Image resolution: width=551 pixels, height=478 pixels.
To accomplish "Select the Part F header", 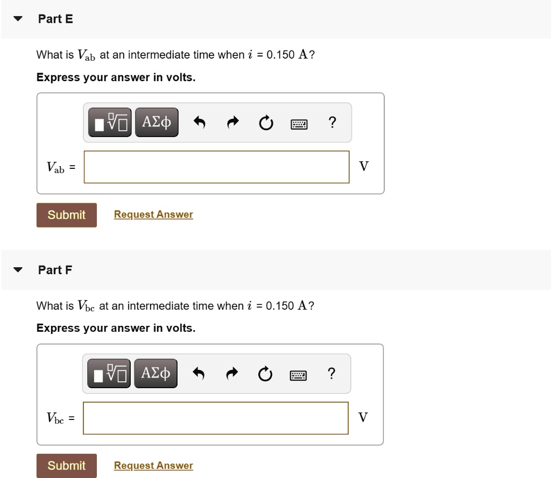I will [55, 270].
